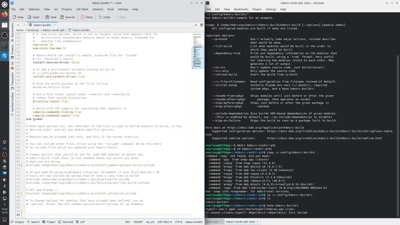This screenshot has height=225, width=400.
Task: Click the Undo button in Kate toolbar
Action: tap(104, 17)
